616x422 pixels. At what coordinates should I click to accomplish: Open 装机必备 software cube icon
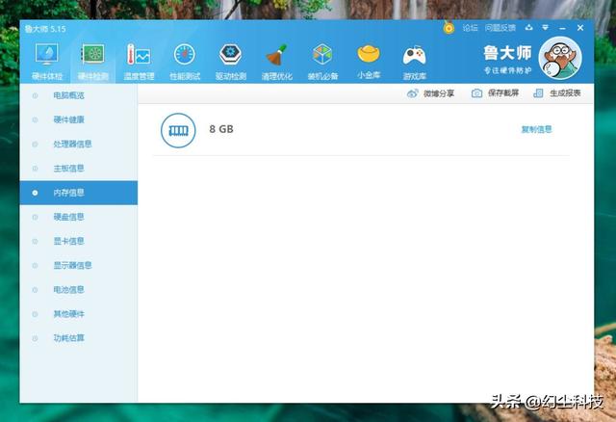(322, 54)
